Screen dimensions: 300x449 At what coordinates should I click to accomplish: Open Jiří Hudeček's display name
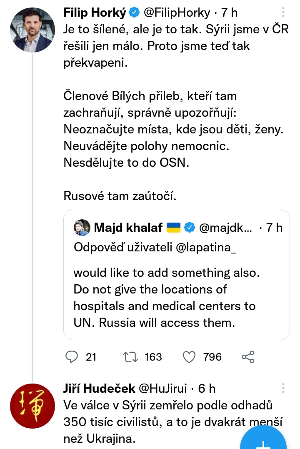99,389
